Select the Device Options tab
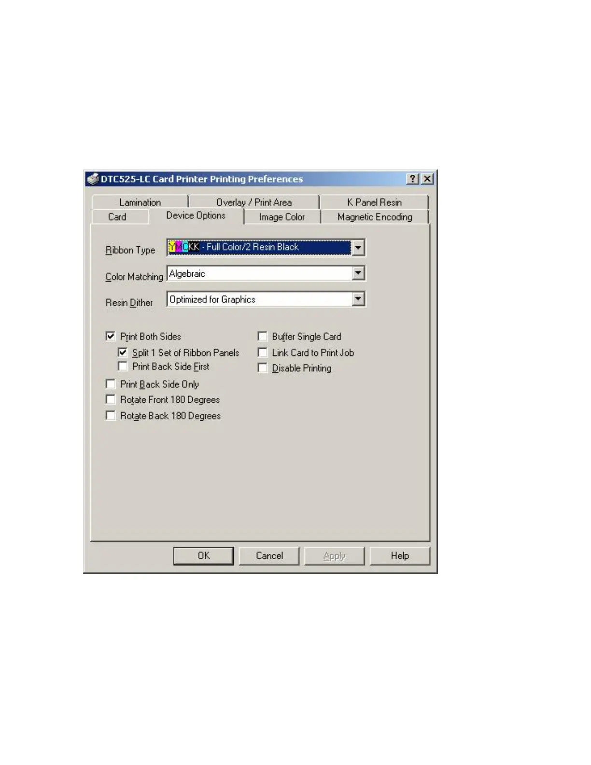 coord(196,215)
